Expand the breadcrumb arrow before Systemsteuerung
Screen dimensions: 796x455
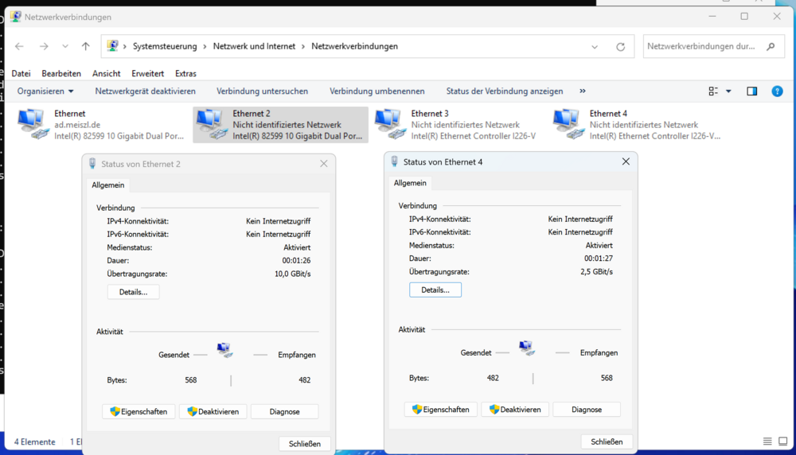(124, 47)
